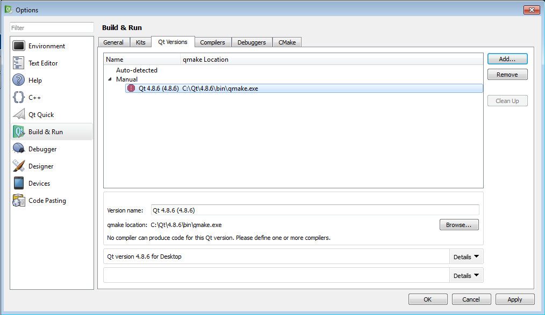Switch to the CMake tab

[x=287, y=42]
